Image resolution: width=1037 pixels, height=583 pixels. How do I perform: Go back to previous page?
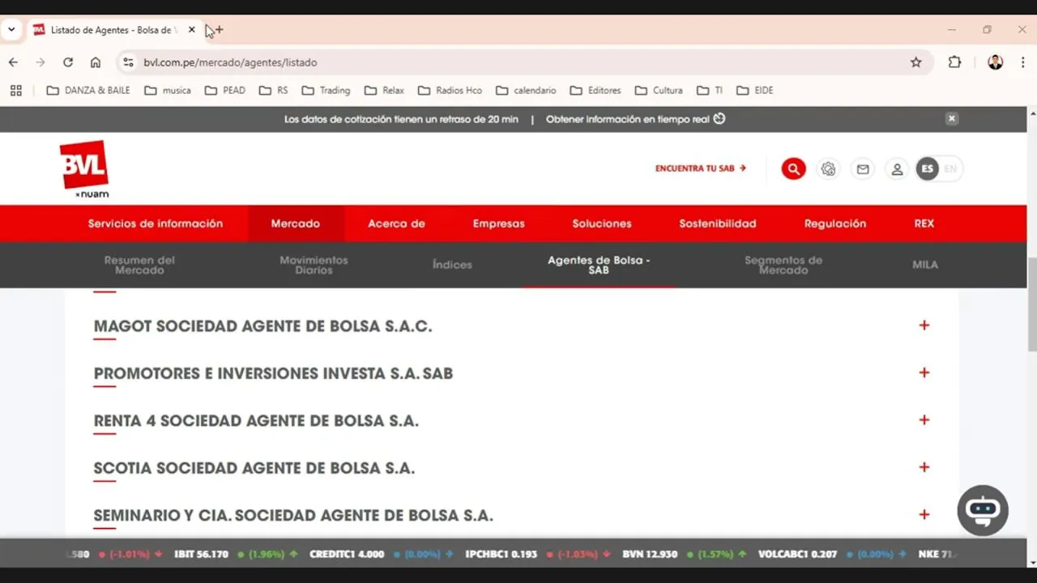pyautogui.click(x=13, y=62)
